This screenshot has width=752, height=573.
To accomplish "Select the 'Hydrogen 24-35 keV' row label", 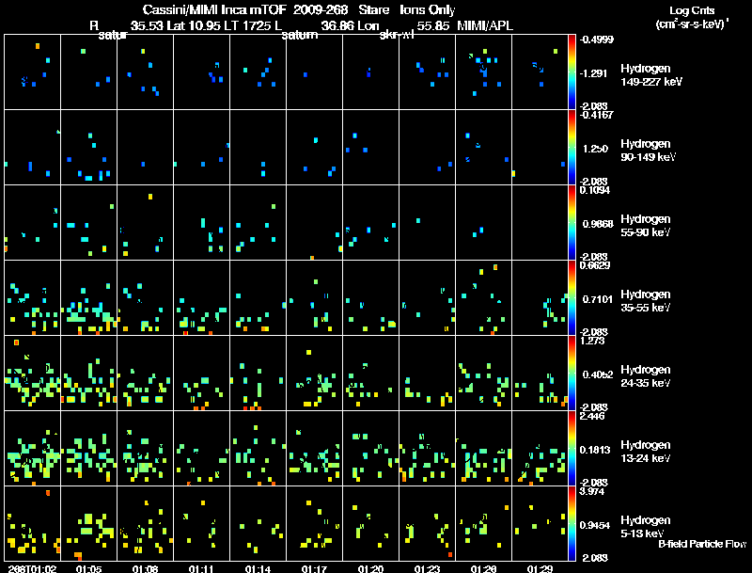I will [646, 376].
